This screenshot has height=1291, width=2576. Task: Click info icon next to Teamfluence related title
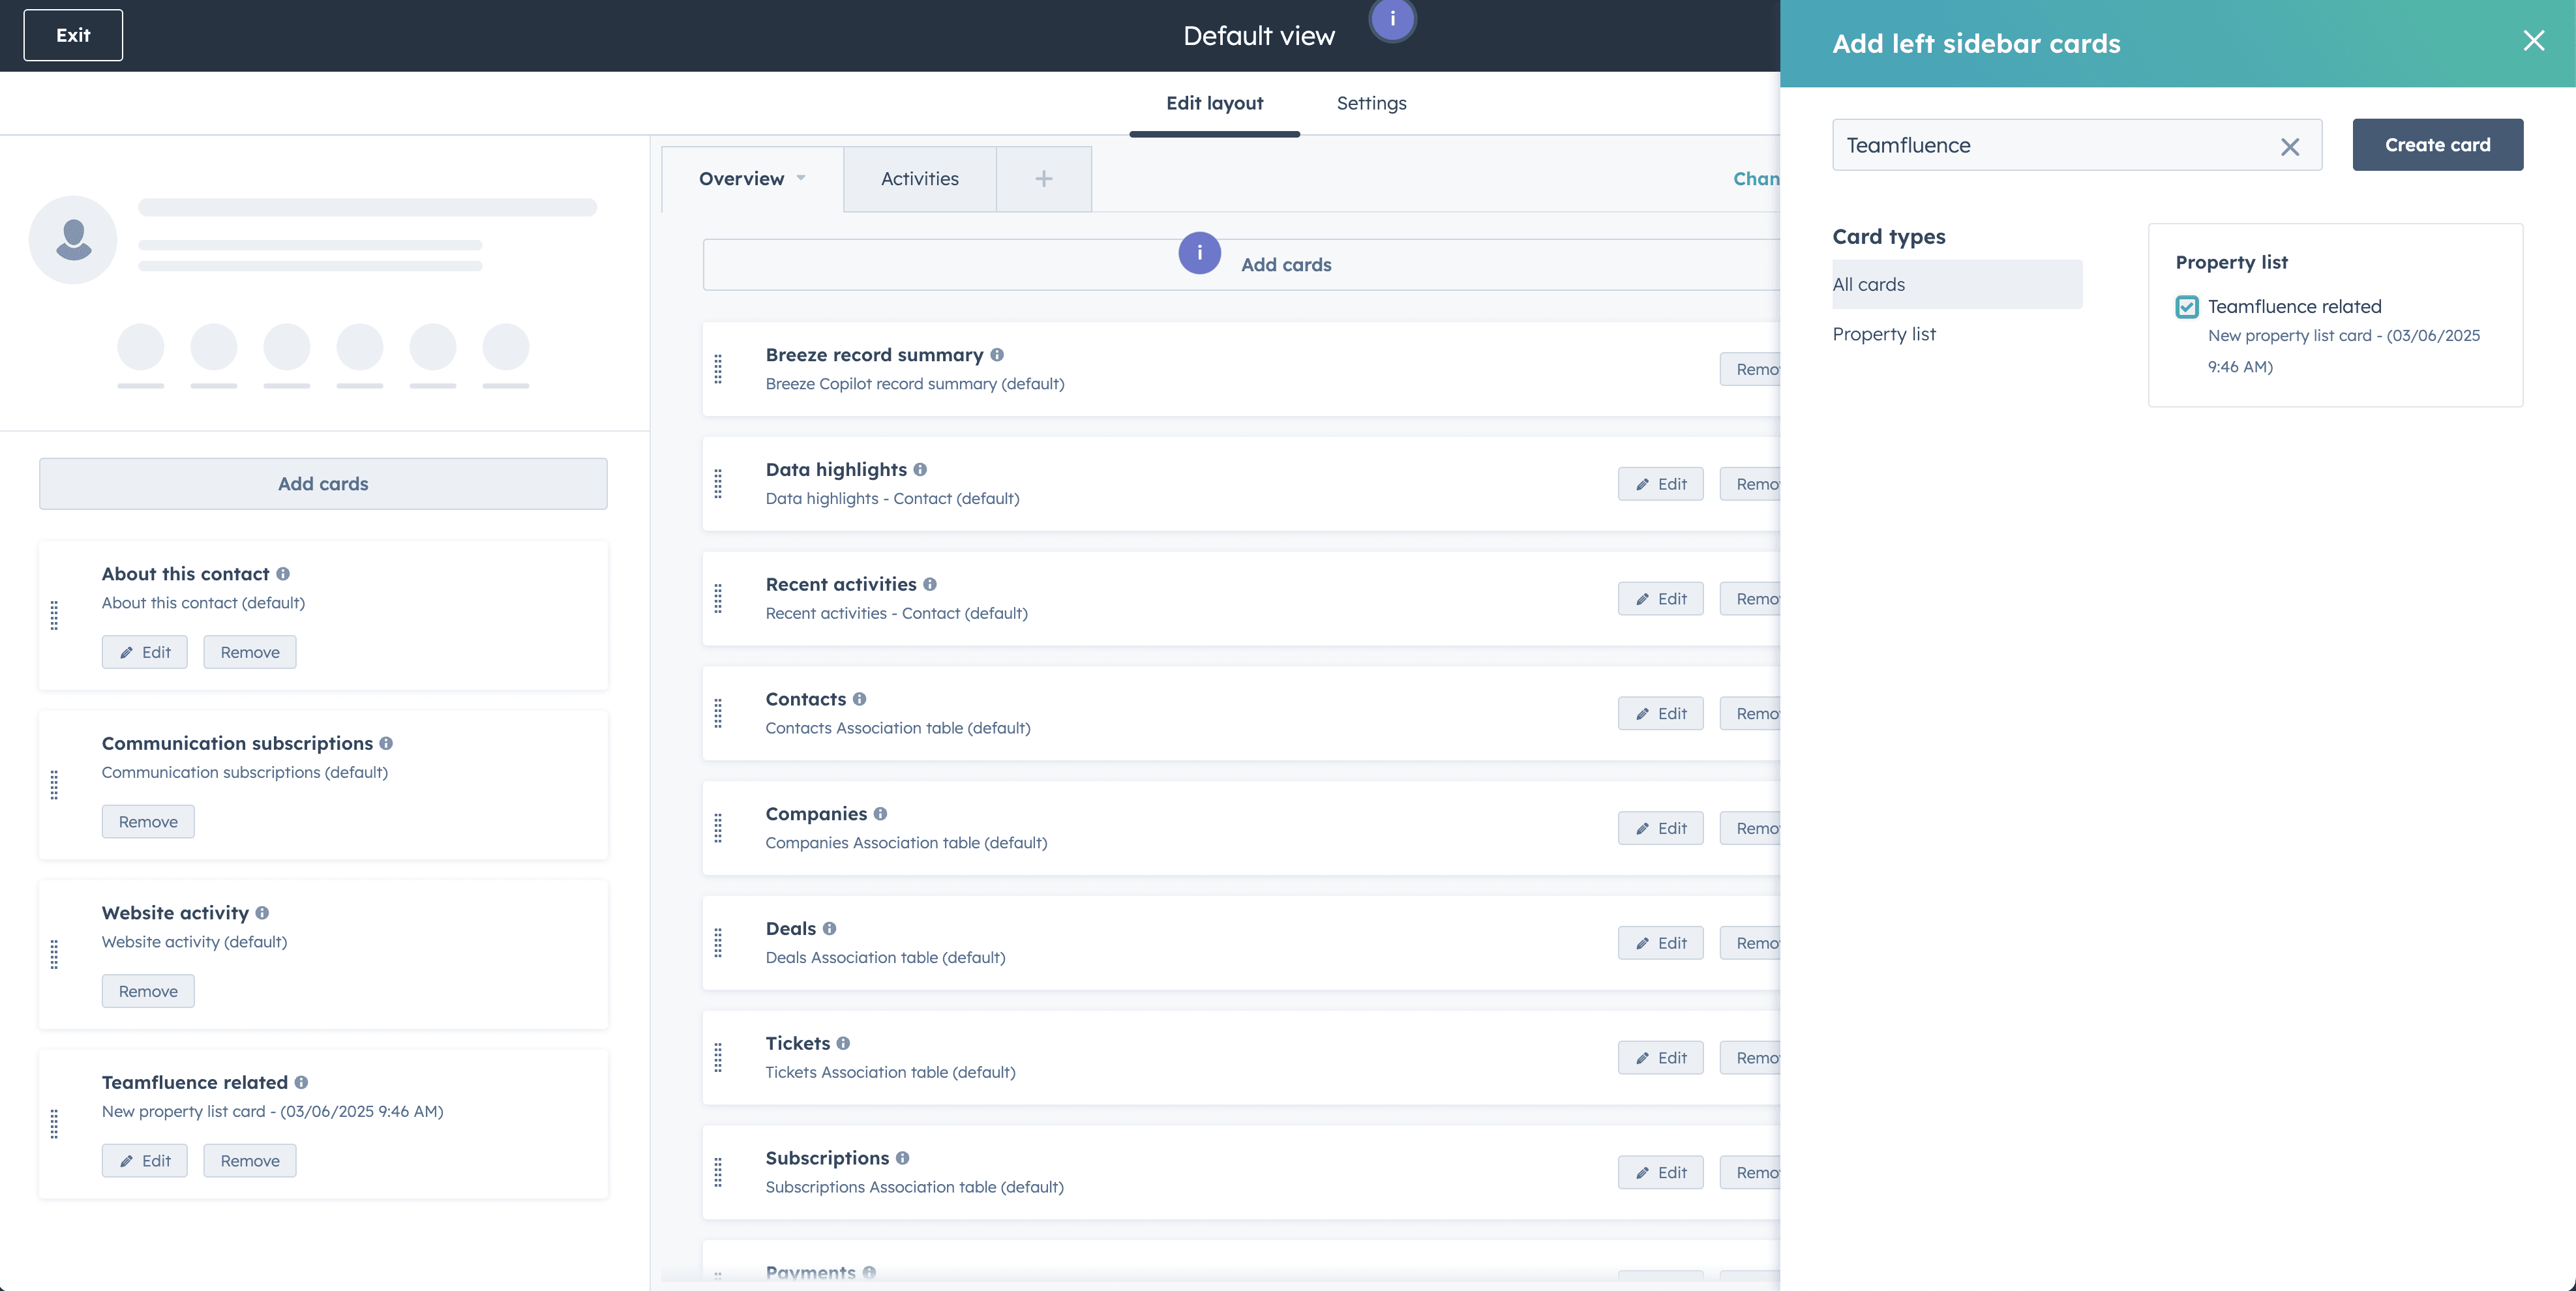[x=301, y=1082]
